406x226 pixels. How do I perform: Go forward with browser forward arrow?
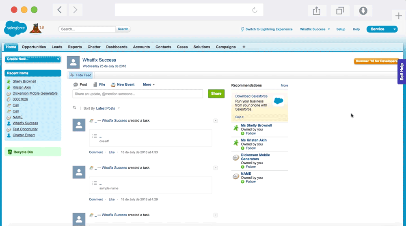tap(76, 10)
